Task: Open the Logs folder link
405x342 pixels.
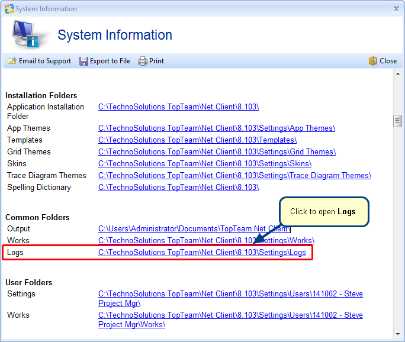Action: (202, 253)
